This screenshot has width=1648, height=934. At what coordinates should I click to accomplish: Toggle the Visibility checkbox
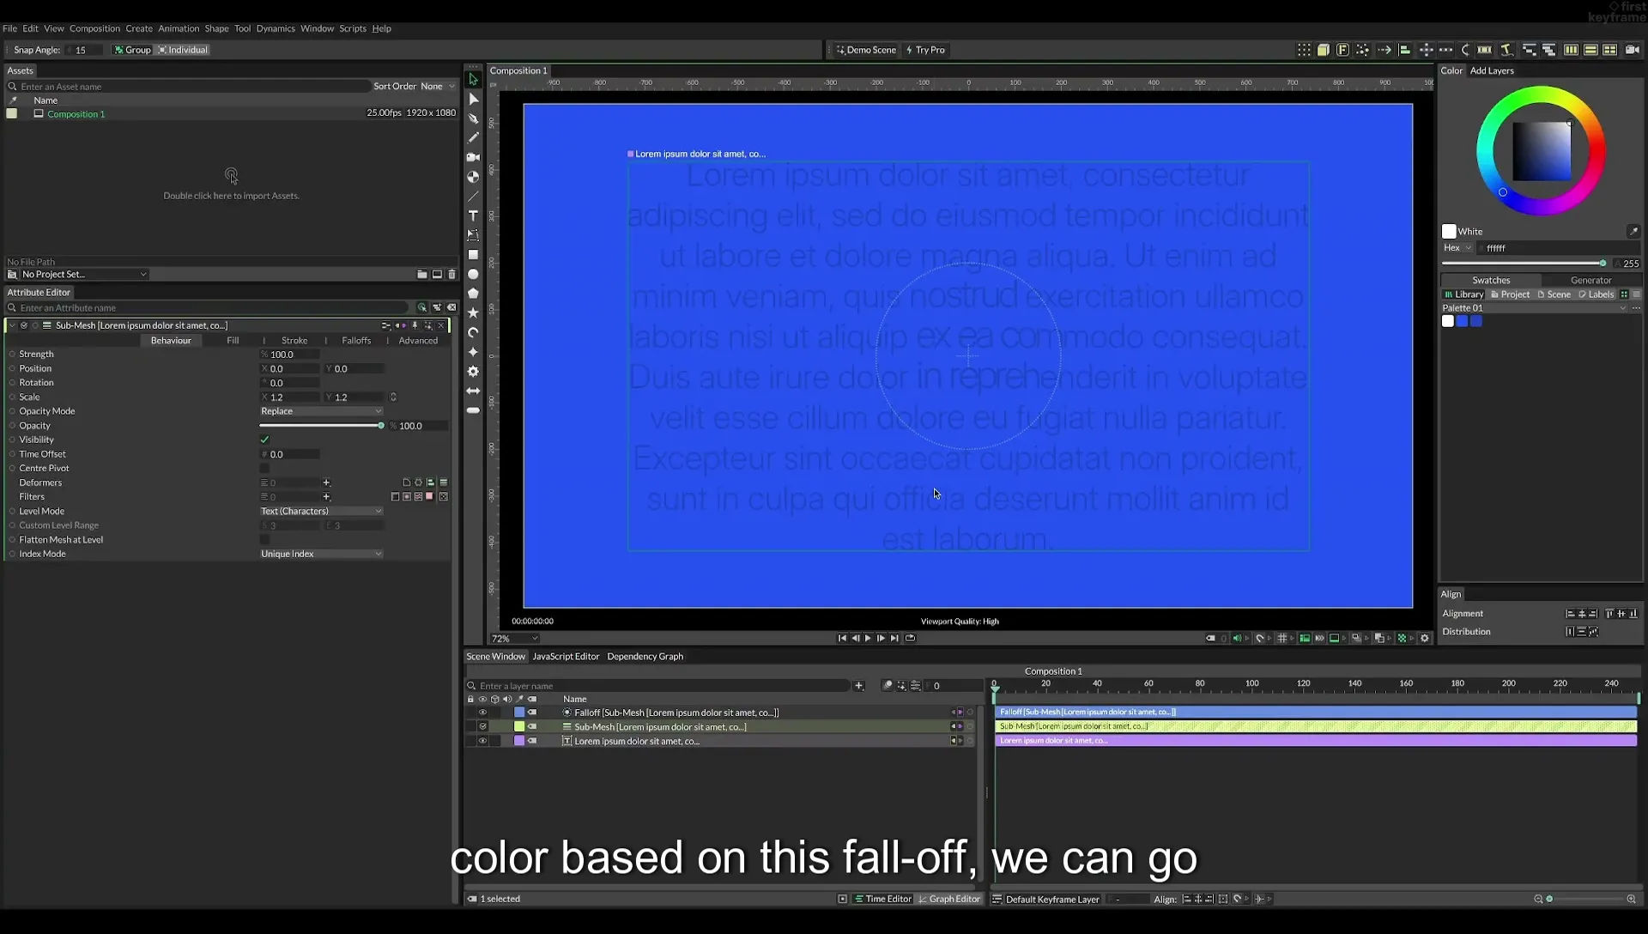coord(264,440)
